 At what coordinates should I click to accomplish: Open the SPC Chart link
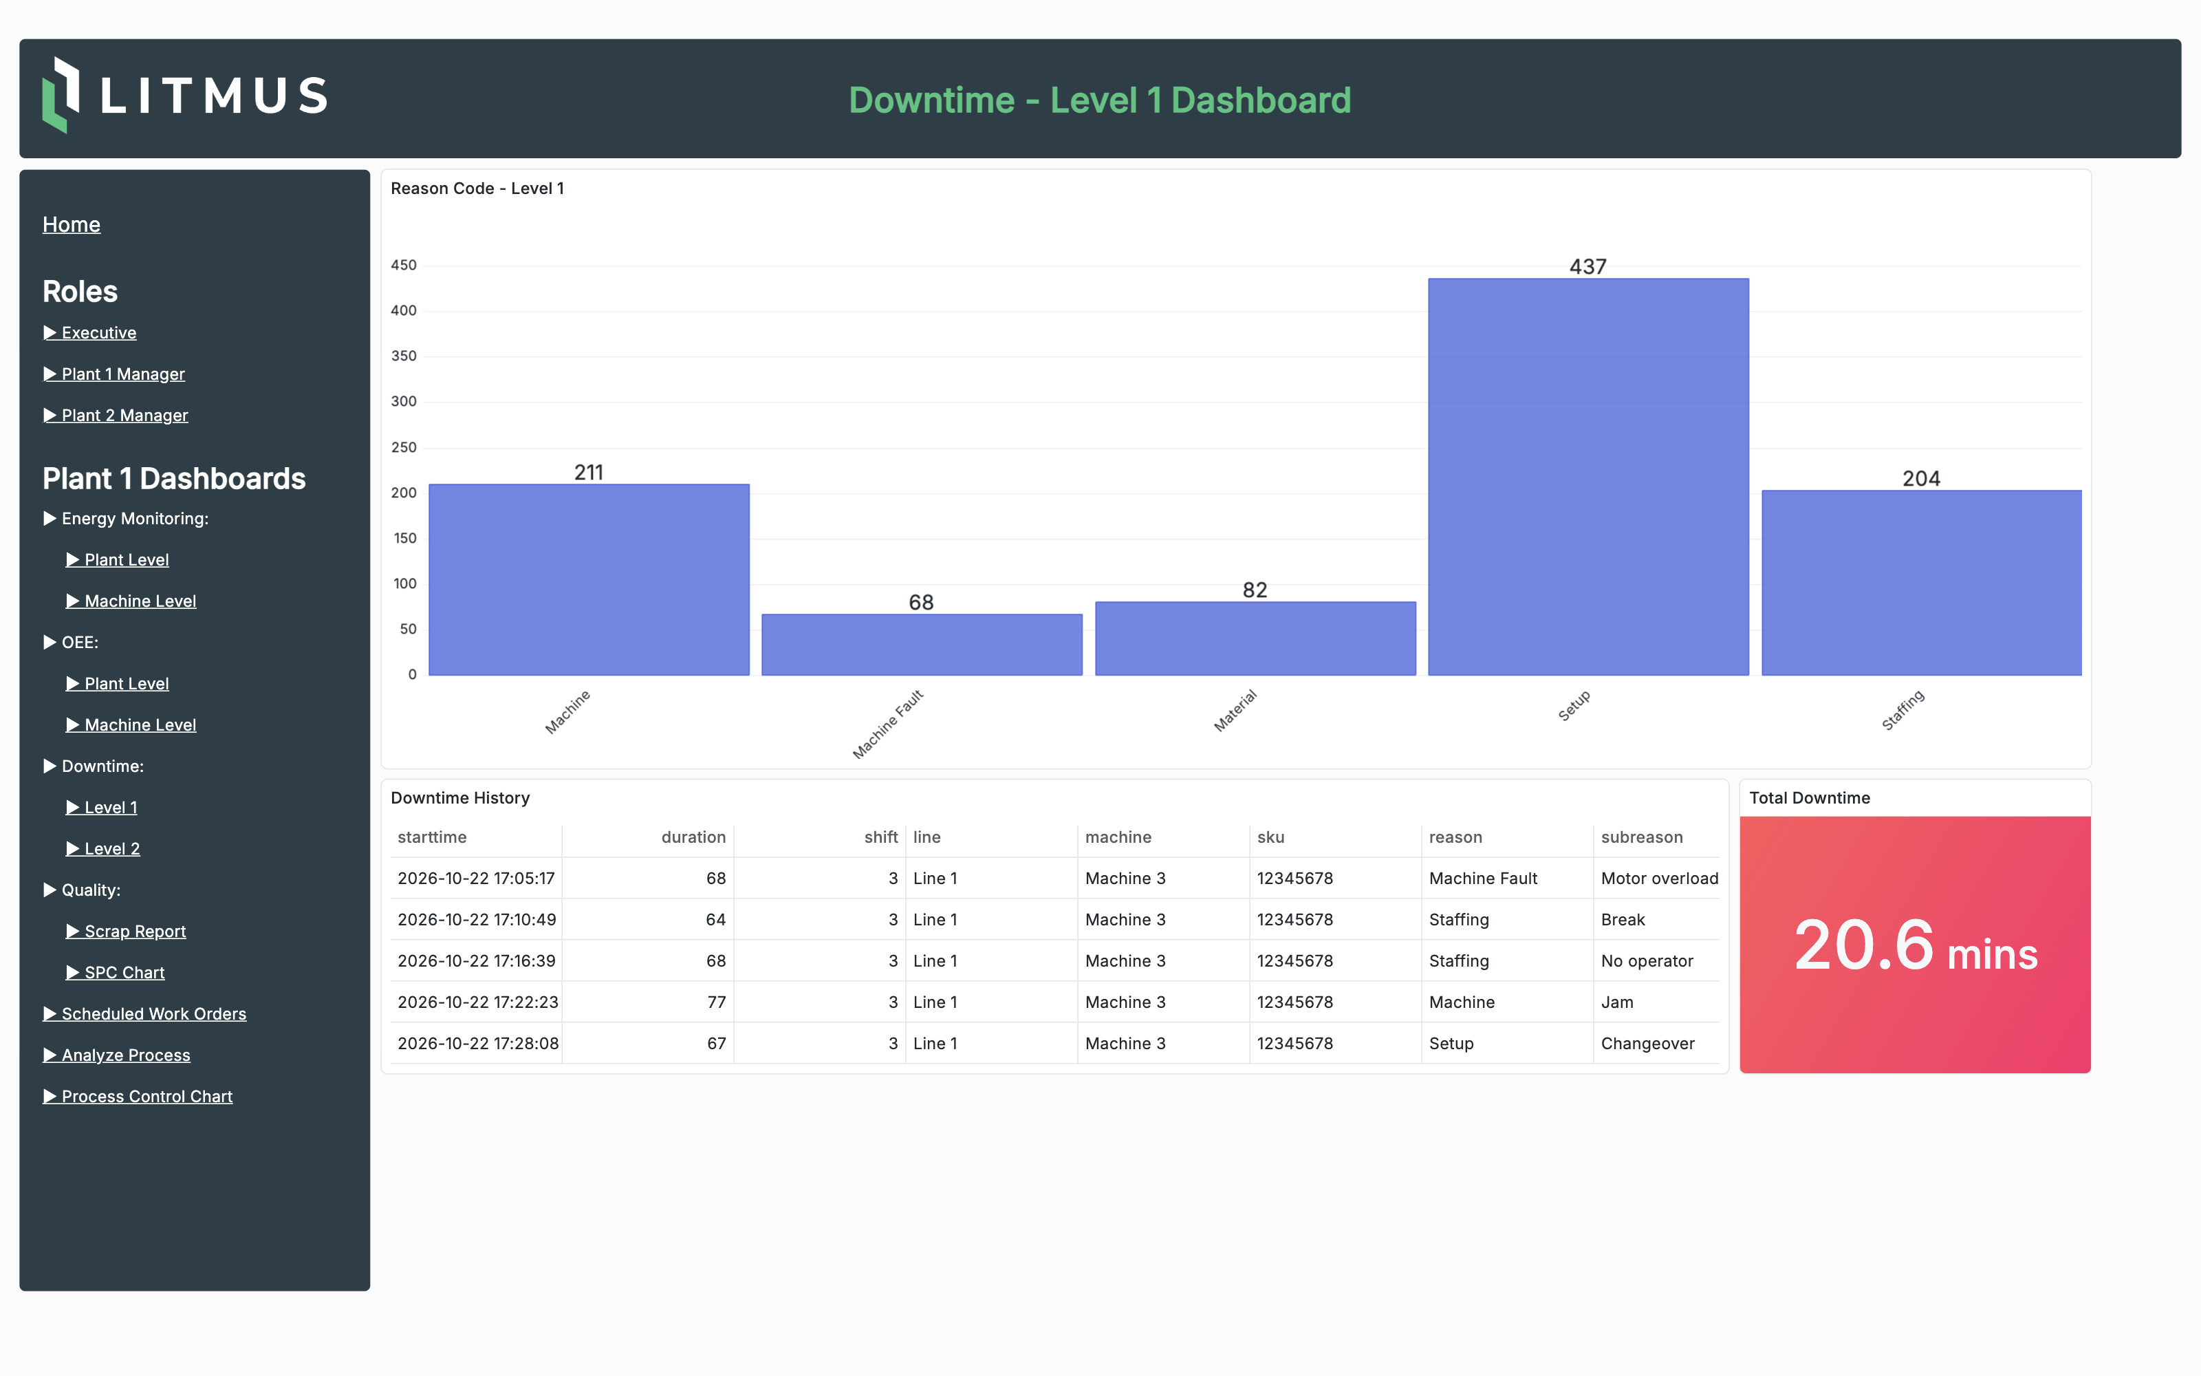pos(116,973)
